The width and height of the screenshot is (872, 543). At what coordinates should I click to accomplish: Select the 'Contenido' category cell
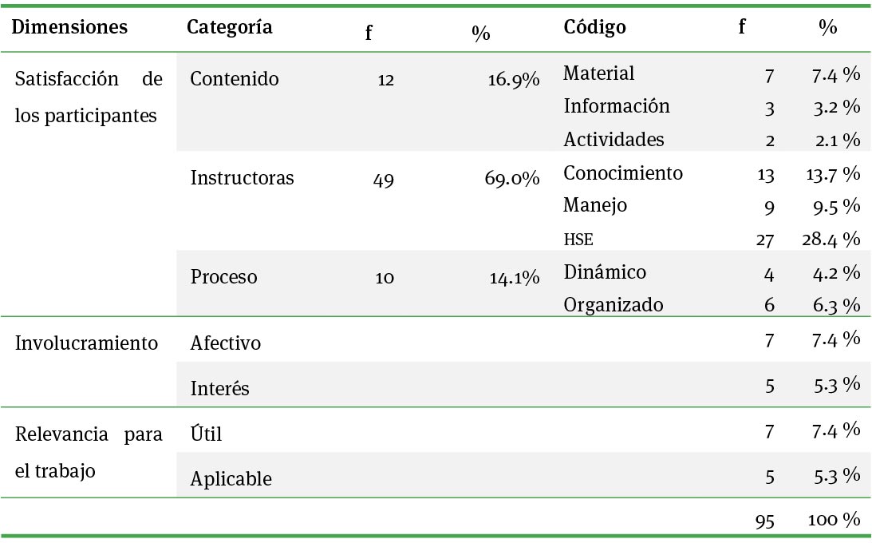[x=235, y=79]
